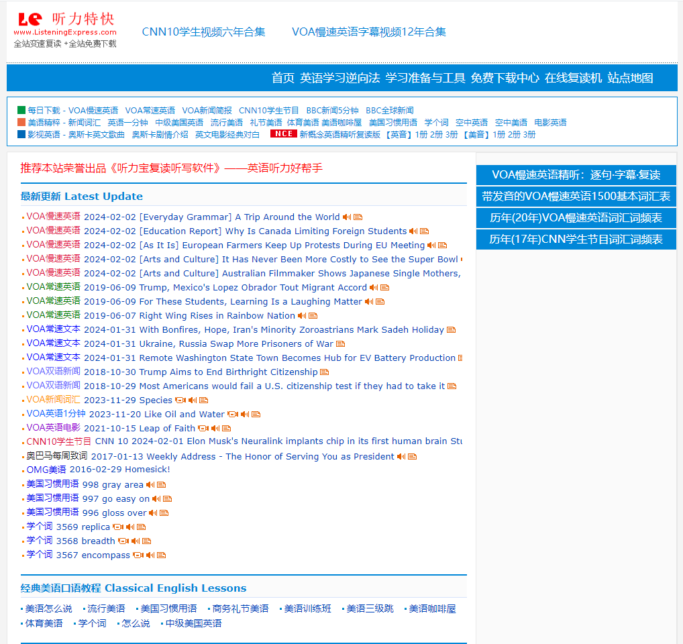Open BBC全球新闻 category link
Screen dimensions: 683x644
(390, 111)
